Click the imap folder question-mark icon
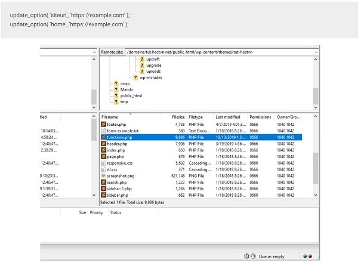 [x=116, y=83]
